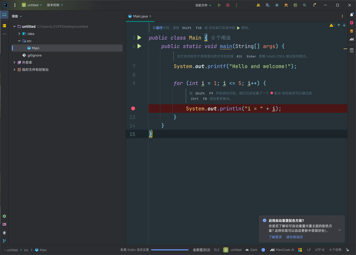The height and width of the screenshot is (255, 356).
Task: Click the orange warning stripe mark
Action: coord(345,49)
